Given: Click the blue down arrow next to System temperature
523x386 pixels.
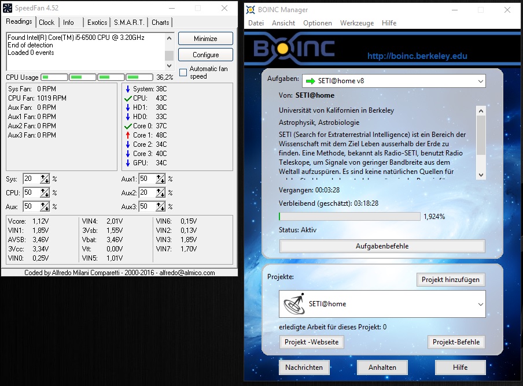Looking at the screenshot, I should (128, 89).
